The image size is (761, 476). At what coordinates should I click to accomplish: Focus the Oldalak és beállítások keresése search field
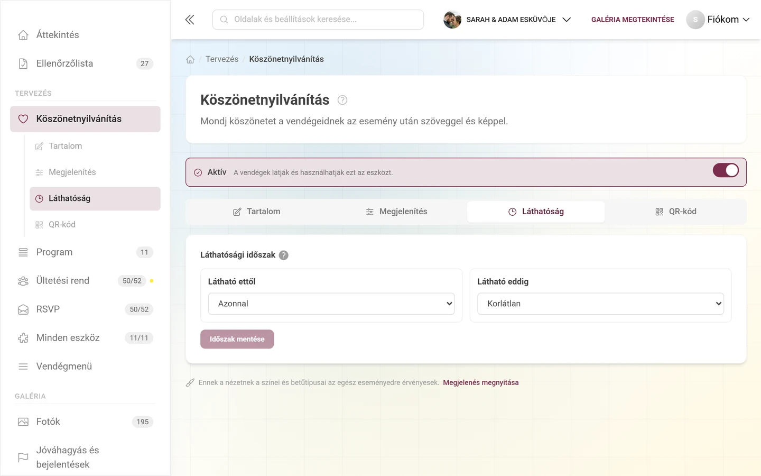318,20
